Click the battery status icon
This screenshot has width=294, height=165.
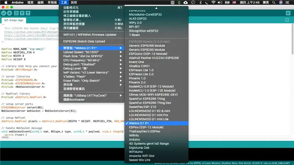click(x=227, y=3)
